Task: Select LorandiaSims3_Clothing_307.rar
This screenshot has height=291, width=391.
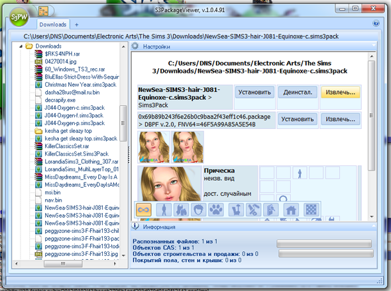Action: click(x=82, y=162)
